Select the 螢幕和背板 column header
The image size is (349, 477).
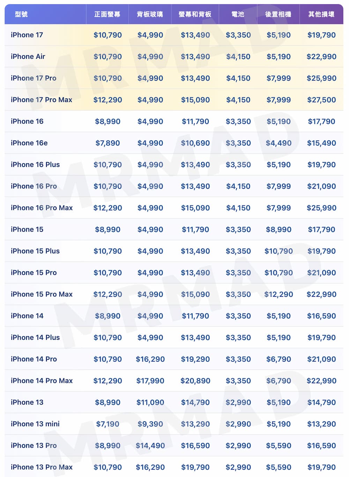[x=195, y=14]
